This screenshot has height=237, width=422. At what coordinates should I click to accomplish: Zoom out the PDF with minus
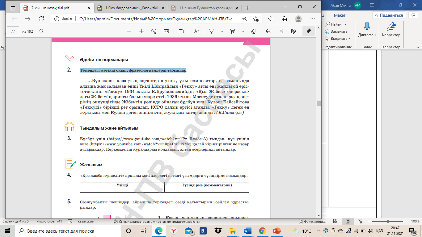[129, 31]
